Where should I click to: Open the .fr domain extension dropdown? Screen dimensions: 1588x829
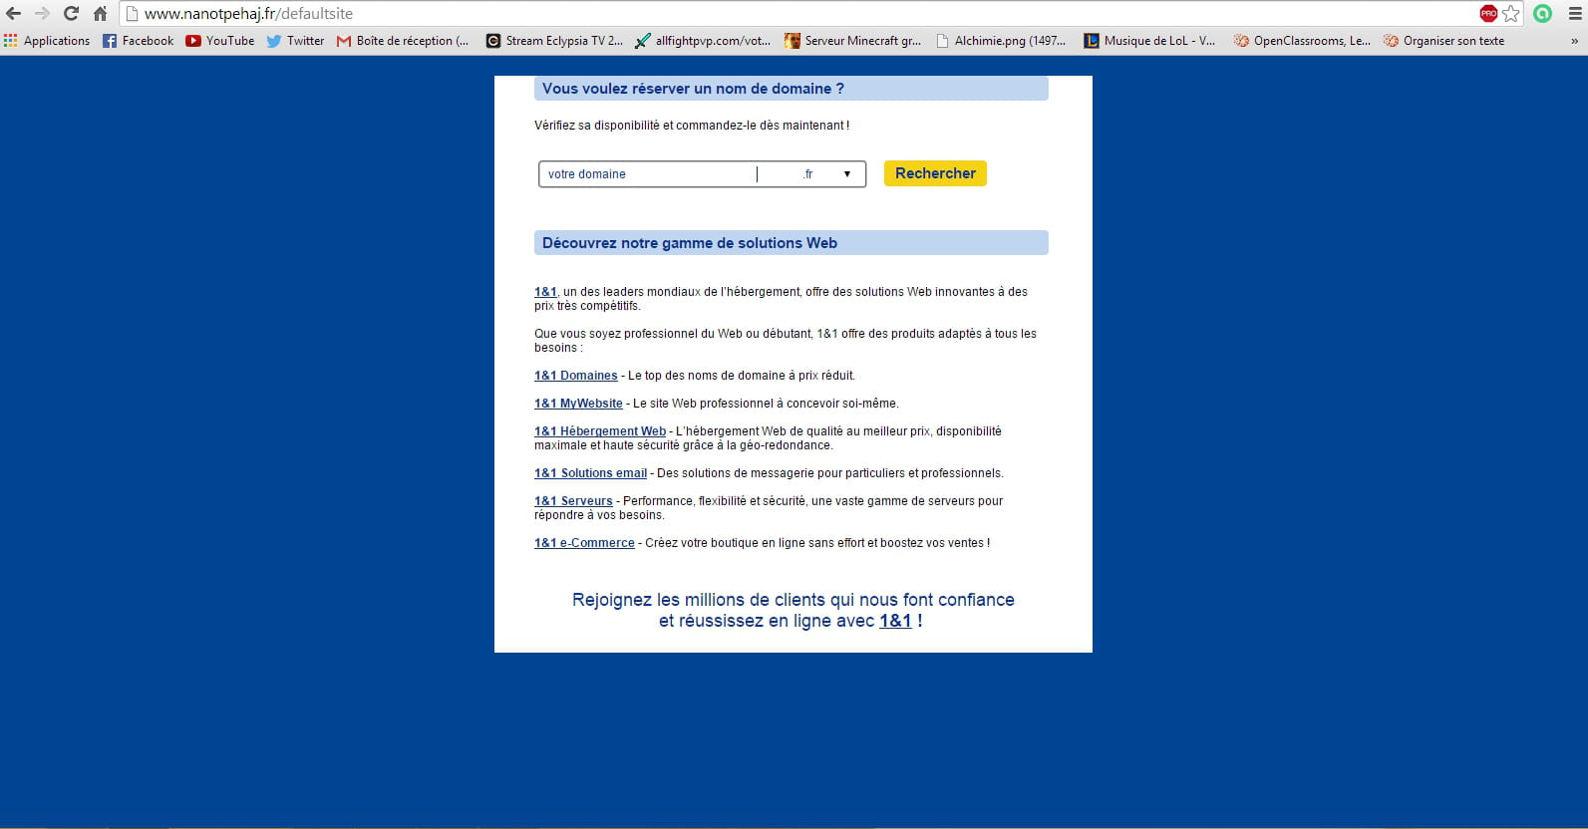[x=829, y=174]
